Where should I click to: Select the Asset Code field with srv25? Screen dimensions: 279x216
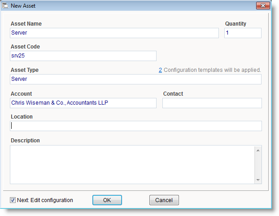point(83,56)
